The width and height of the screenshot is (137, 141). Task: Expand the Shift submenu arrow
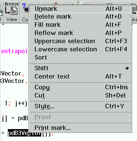[x=127, y=68]
